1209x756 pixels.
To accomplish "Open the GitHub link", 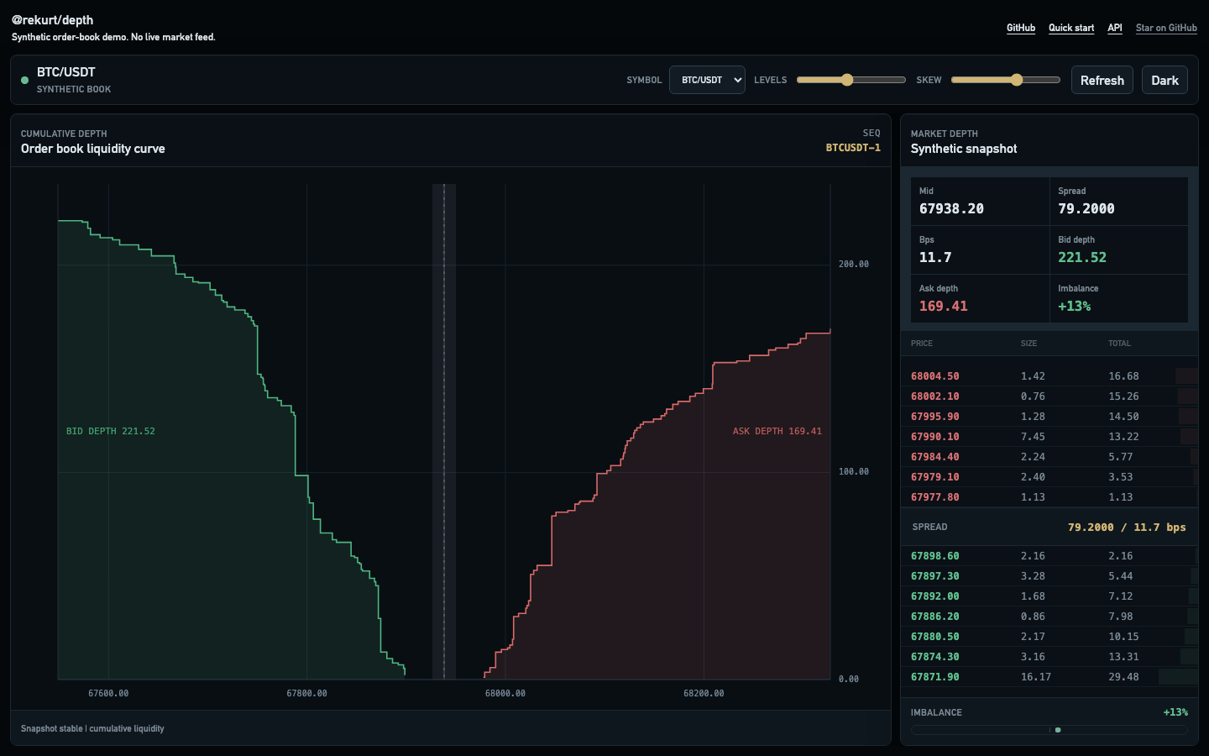I will pyautogui.click(x=1021, y=28).
